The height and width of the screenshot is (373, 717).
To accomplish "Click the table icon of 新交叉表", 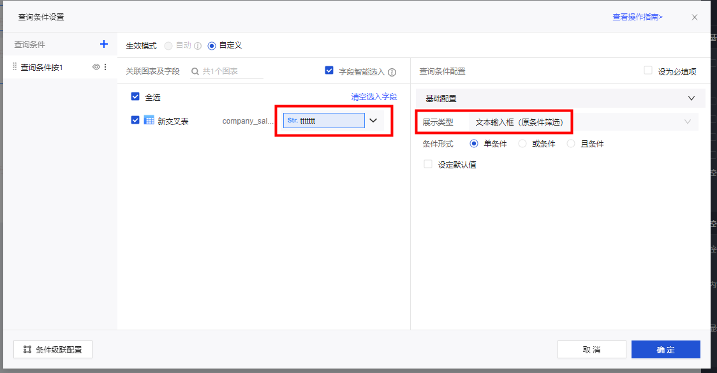I will 149,121.
